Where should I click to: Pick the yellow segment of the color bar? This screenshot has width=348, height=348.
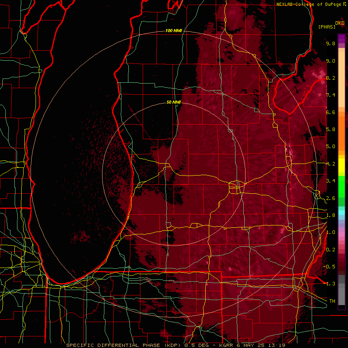pyautogui.click(x=341, y=165)
